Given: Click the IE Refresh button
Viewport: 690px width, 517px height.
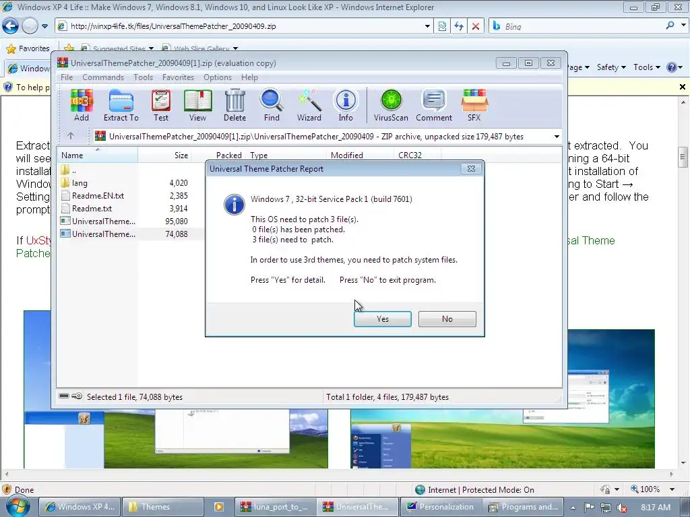Looking at the screenshot, I should click(x=459, y=26).
